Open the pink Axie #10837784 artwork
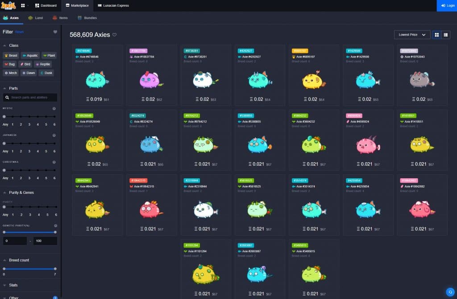Viewport: 457px width, 299px height. (151, 79)
